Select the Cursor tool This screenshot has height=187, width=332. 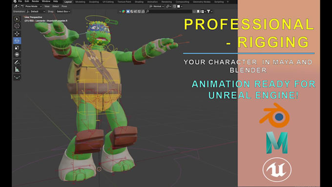click(17, 26)
